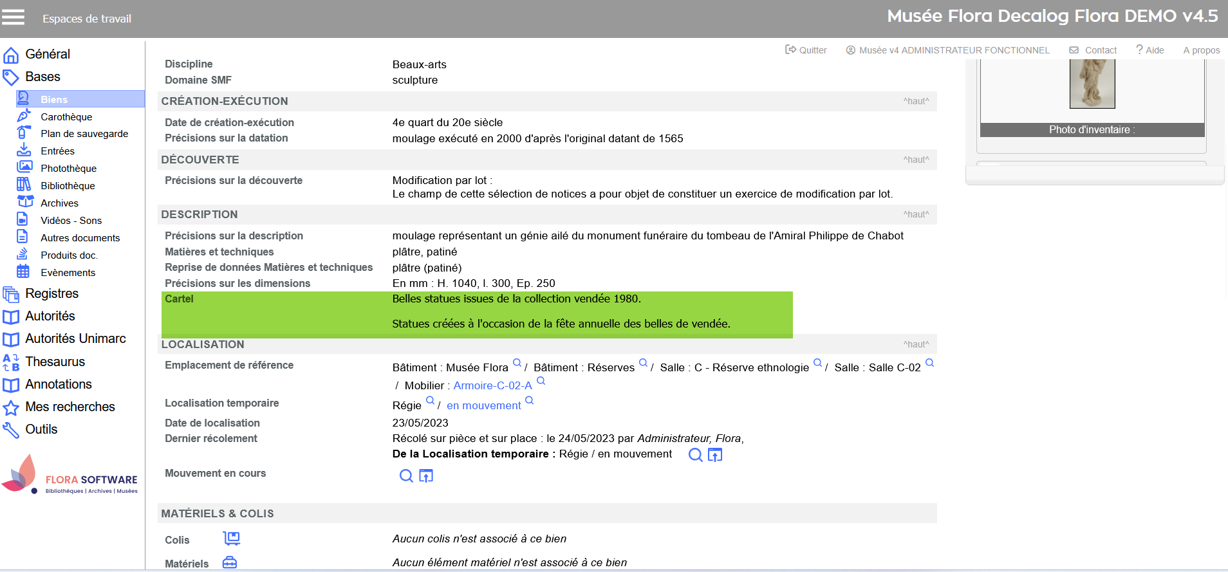Click magnifier next to Bâtiment Musée Flora
Viewport: 1228px width, 572px height.
click(517, 363)
